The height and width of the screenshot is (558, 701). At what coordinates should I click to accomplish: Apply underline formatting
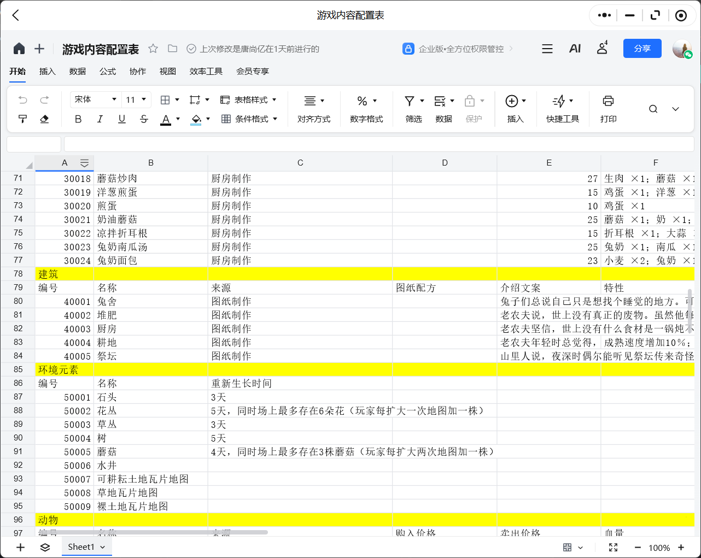(x=122, y=119)
